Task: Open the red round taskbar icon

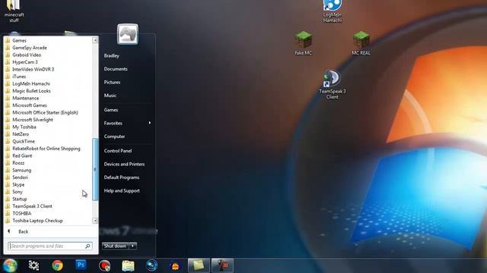Action: pos(105,265)
